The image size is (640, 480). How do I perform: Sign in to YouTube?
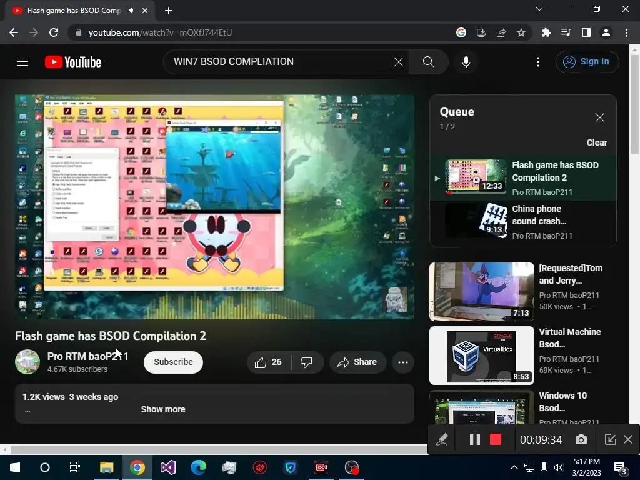tap(587, 62)
